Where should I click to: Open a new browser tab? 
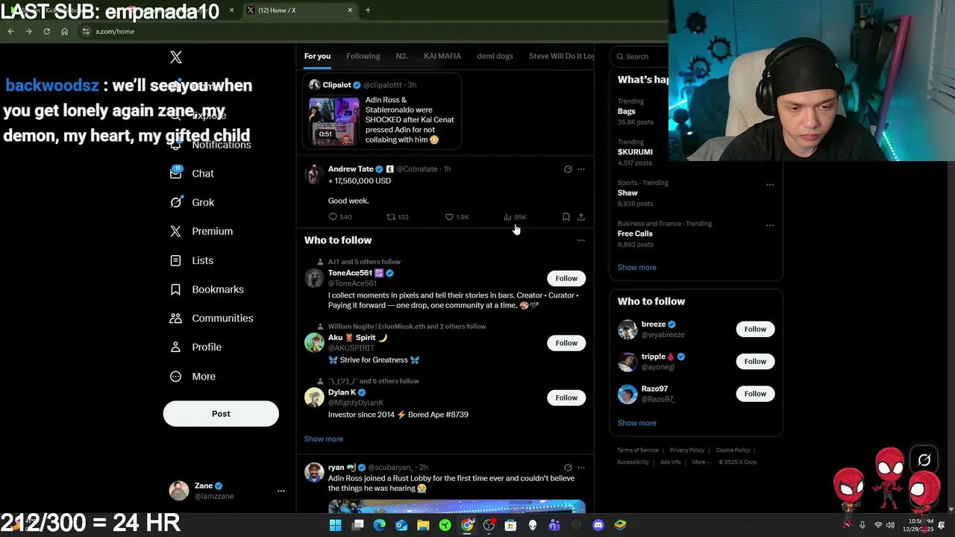(368, 10)
